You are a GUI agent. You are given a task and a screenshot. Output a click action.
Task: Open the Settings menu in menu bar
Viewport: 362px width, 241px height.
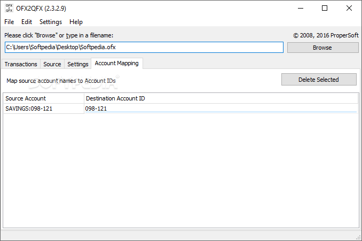[51, 22]
